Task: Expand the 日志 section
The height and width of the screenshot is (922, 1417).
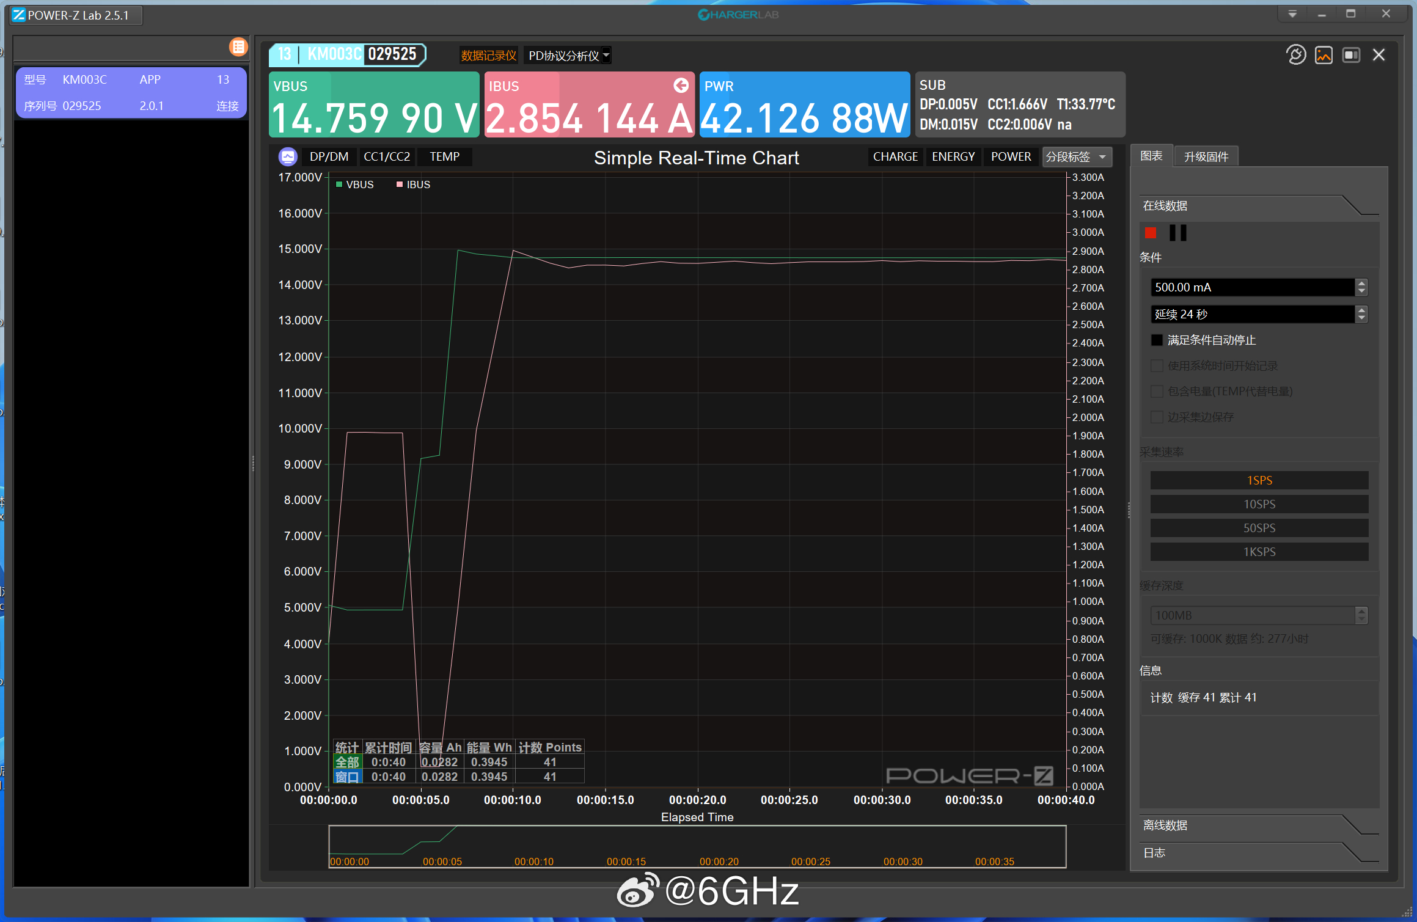Action: pyautogui.click(x=1259, y=853)
